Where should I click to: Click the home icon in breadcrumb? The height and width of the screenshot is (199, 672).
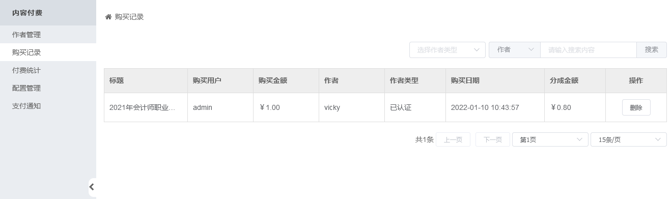pos(108,17)
